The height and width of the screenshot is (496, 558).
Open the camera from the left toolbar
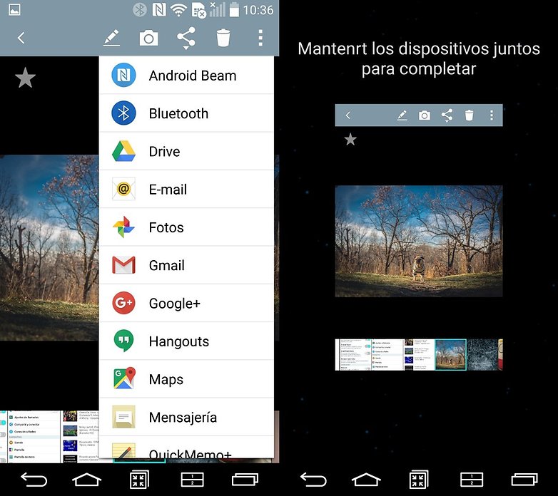point(148,38)
